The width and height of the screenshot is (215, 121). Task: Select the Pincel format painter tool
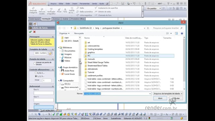[x=59, y=10]
